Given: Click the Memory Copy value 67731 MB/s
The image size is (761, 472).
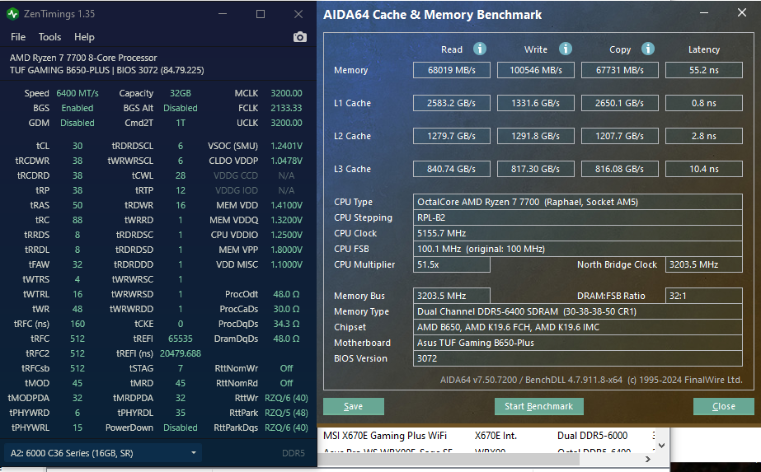Looking at the screenshot, I should [x=620, y=70].
